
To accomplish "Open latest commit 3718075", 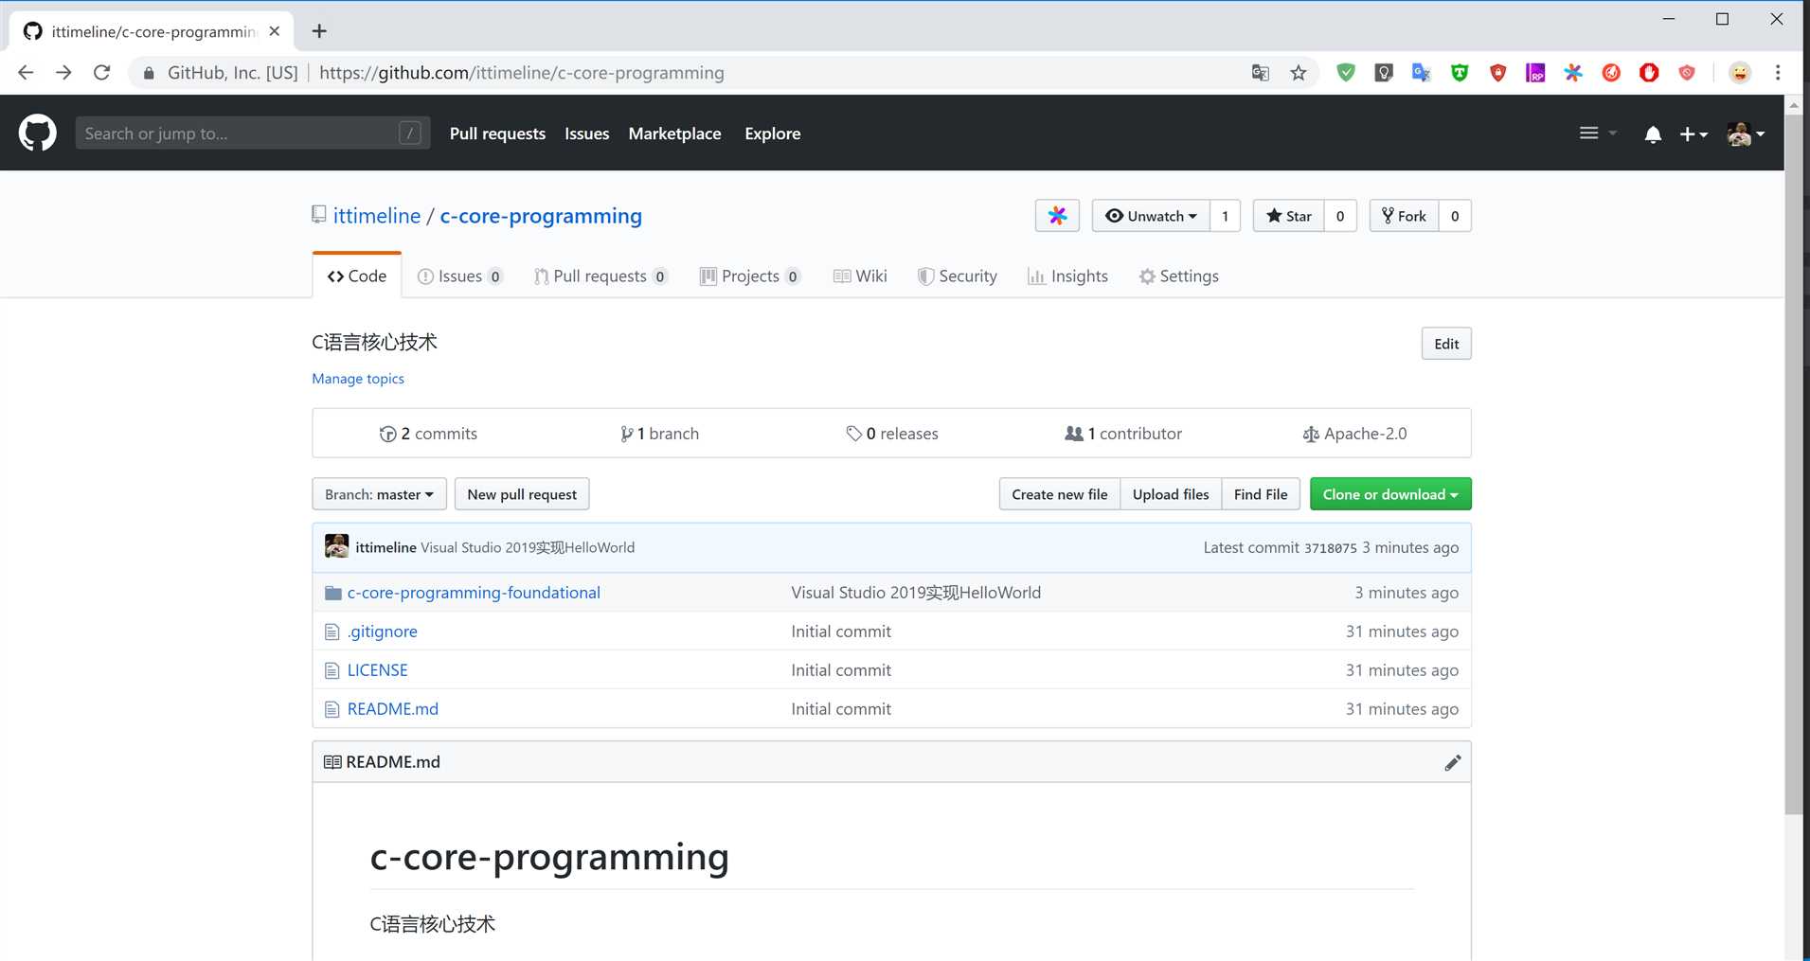I will click(1330, 548).
